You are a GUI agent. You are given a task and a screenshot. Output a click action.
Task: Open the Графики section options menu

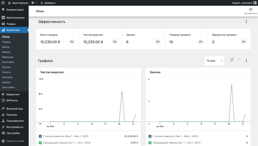pos(246,61)
